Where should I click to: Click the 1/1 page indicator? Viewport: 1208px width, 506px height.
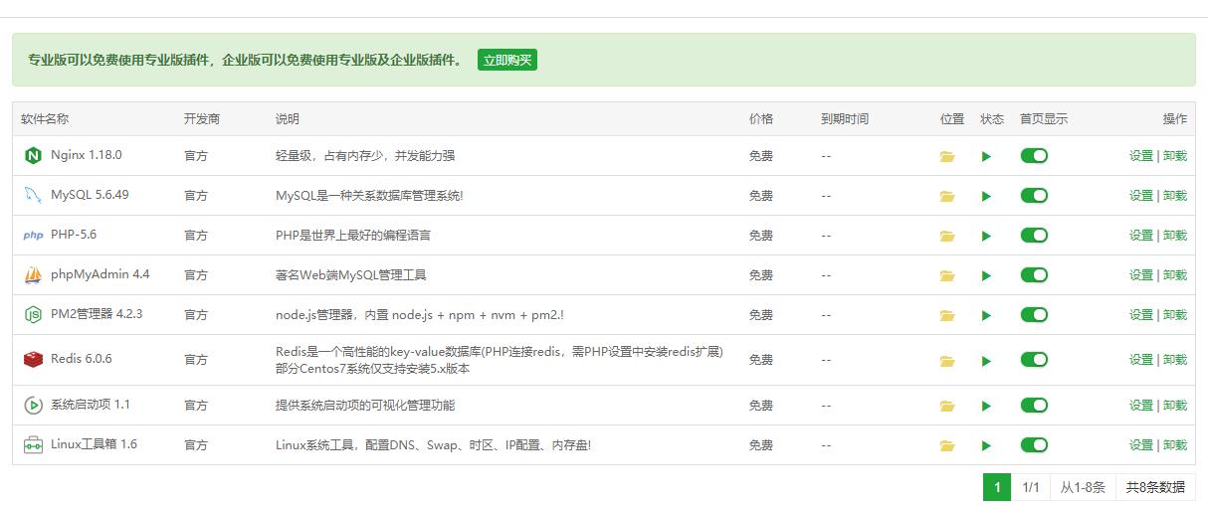point(1031,487)
